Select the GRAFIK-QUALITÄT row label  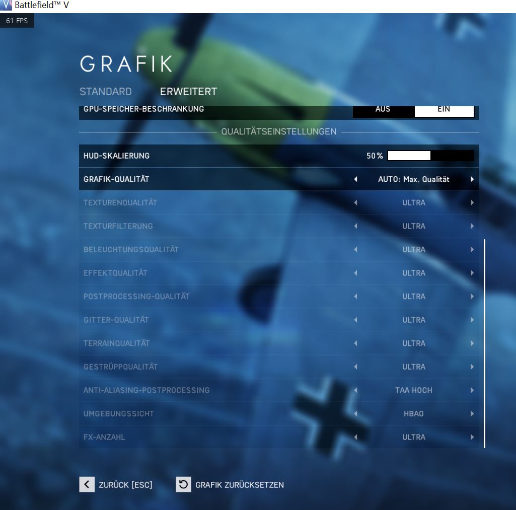tap(116, 179)
